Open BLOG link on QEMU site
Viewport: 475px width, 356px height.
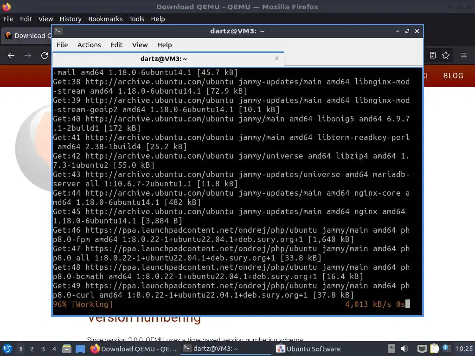[x=453, y=76]
